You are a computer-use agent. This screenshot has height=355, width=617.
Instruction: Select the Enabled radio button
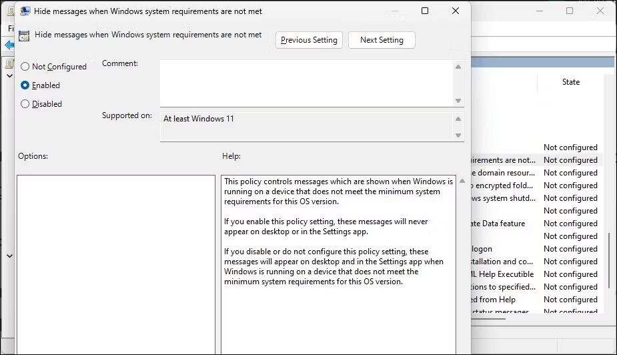coord(25,85)
